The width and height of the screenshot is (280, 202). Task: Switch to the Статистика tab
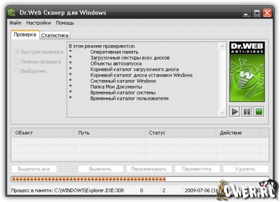pos(54,35)
